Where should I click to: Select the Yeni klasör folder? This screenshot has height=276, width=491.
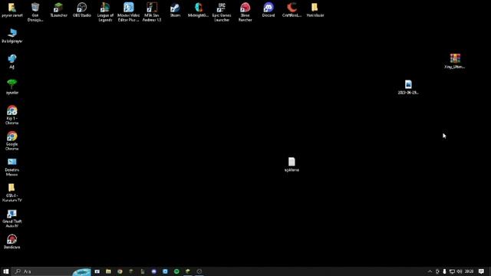pos(315,10)
